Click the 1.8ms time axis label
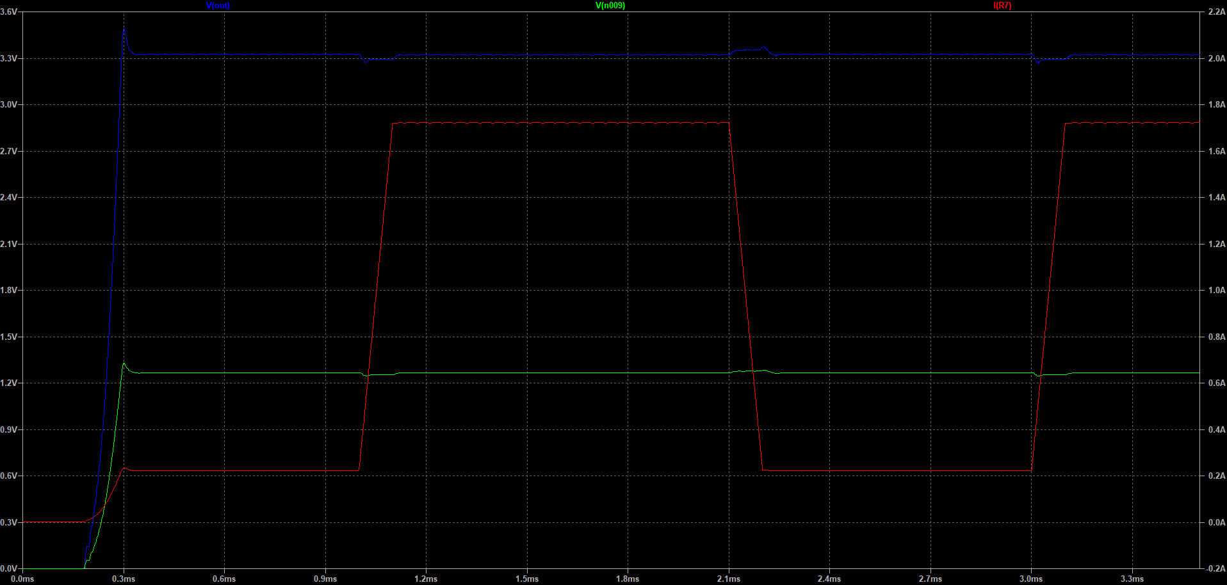The height and width of the screenshot is (585, 1227). (x=628, y=579)
